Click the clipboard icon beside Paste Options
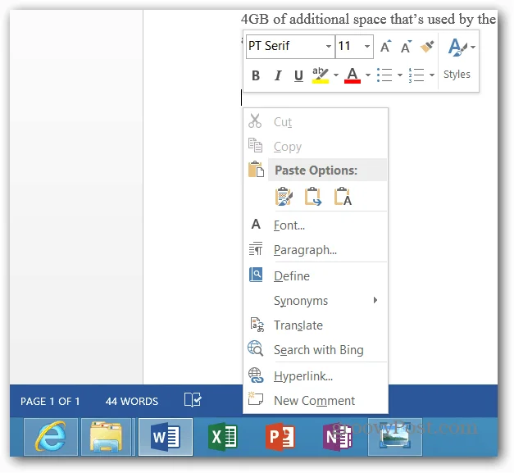Screen dimensions: 514x473 coord(256,169)
